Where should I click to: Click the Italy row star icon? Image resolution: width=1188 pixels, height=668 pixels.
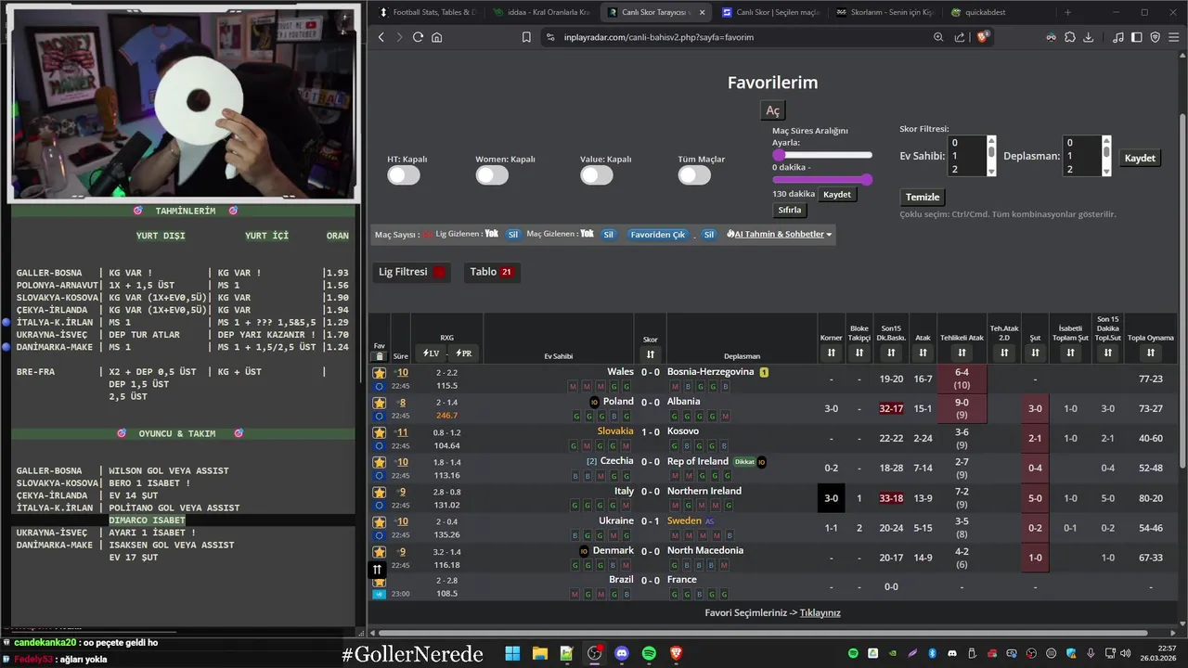[379, 492]
